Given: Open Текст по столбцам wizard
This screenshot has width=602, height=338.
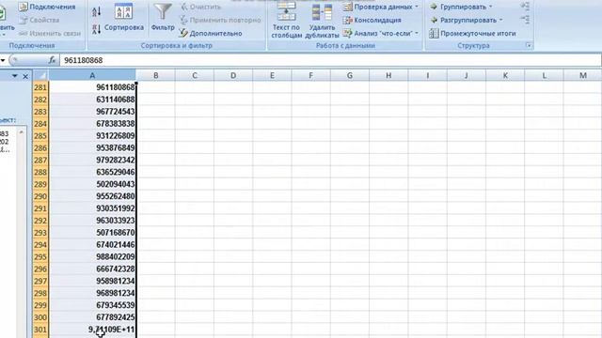Looking at the screenshot, I should click(x=286, y=20).
